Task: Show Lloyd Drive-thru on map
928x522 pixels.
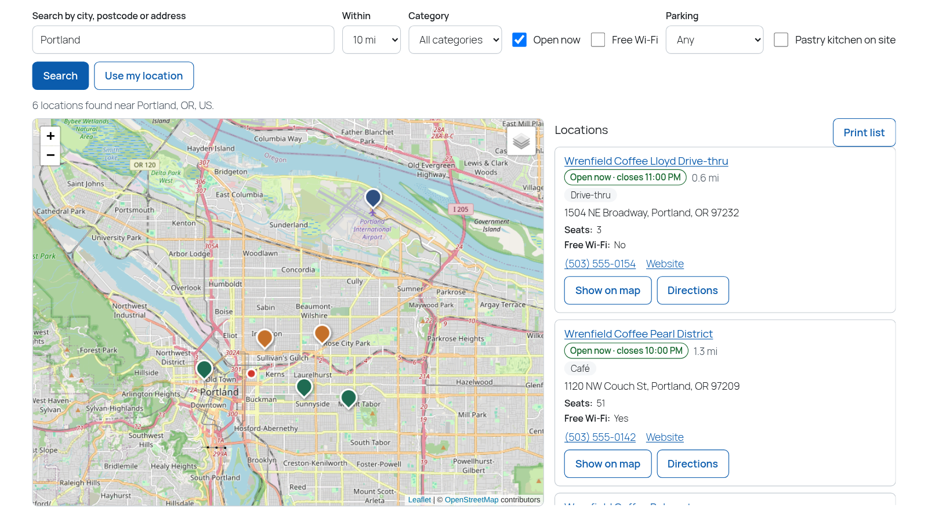Action: [x=608, y=291]
